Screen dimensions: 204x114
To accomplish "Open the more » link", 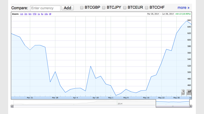I will click(184, 8).
